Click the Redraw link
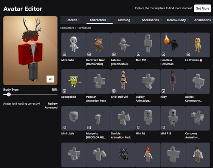The image size is (213, 168). pyautogui.click(x=52, y=104)
